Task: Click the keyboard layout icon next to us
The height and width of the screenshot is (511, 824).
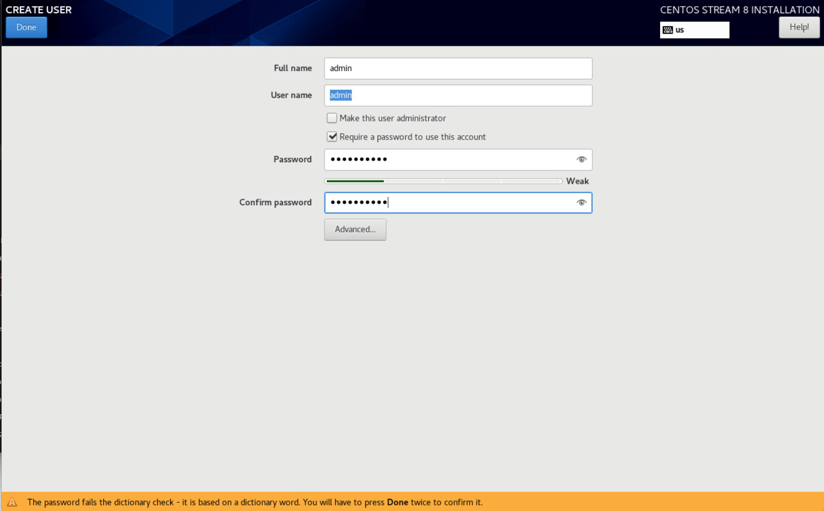Action: (668, 30)
